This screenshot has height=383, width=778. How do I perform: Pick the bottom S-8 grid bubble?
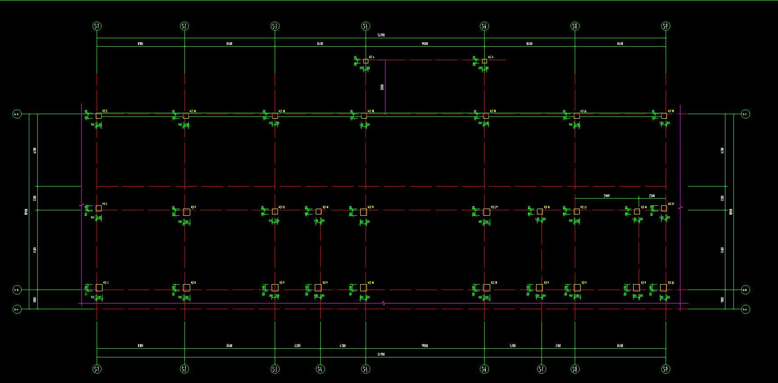[575, 369]
